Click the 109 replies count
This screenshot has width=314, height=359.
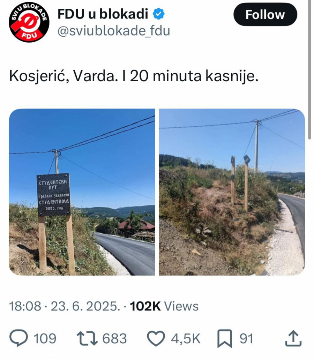(x=45, y=339)
